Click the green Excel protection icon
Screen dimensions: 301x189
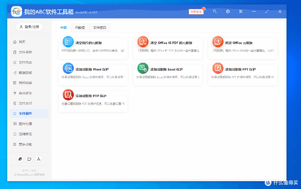[143, 68]
